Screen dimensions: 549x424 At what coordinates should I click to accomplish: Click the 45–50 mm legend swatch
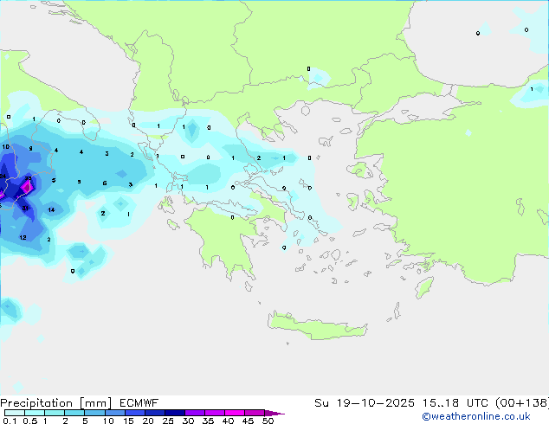click(255, 413)
